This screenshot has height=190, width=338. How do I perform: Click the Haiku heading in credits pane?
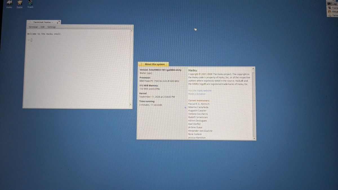193,70
